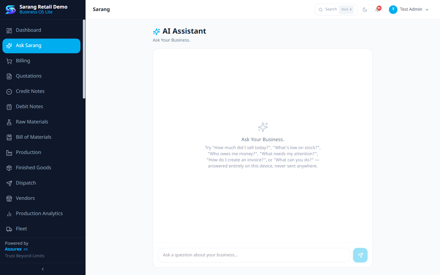Go to Production page
Screen dimensions: 440x275
coord(41,152)
